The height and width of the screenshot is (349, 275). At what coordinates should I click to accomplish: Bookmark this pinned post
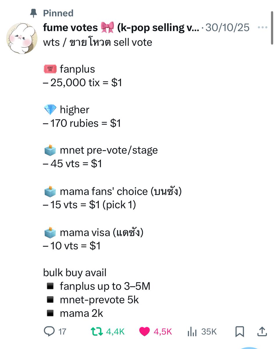pyautogui.click(x=240, y=331)
